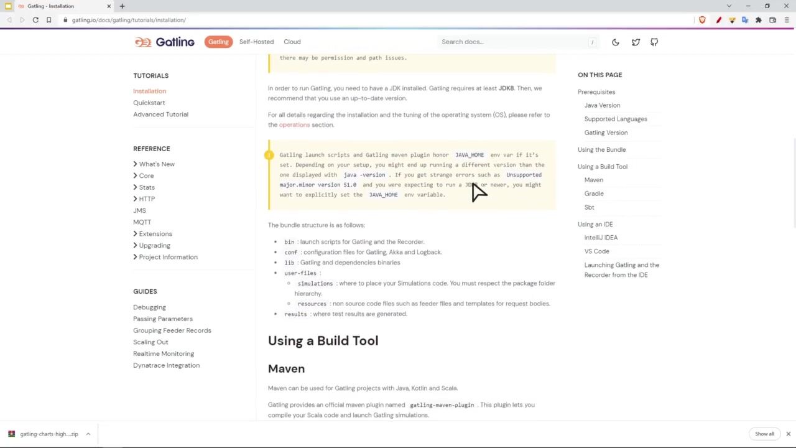Open Gatling GitHub icon link
Viewport: 796px width, 448px height.
[x=654, y=42]
